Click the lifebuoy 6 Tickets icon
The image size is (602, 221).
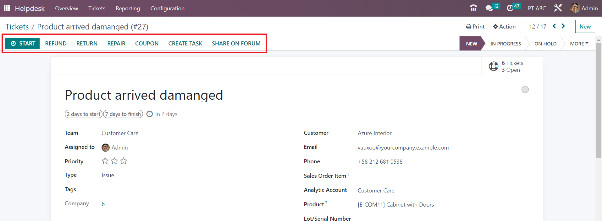(x=494, y=66)
